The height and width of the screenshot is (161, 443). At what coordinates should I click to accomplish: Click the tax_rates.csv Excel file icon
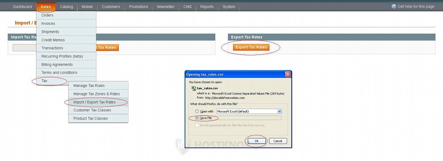pos(193,88)
